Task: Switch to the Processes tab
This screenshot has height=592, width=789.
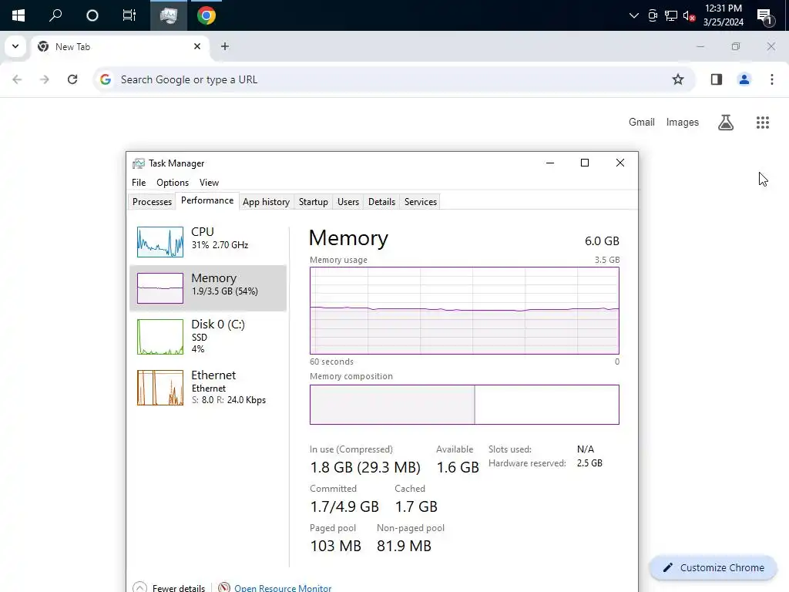Action: 152,202
